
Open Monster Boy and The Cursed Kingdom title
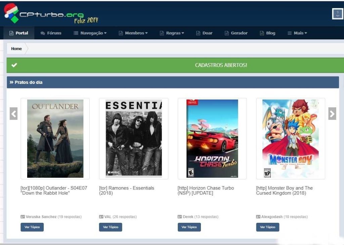point(284,190)
